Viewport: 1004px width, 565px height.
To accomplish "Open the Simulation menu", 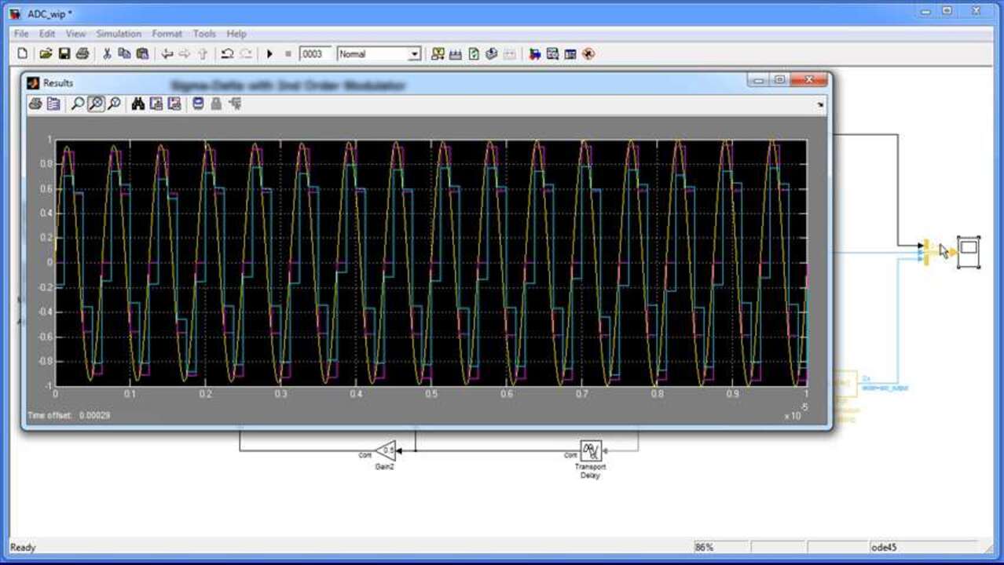I will click(119, 34).
